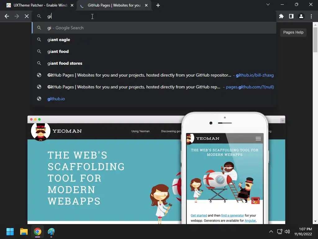This screenshot has width=318, height=239.
Task: Click the phone mockup hamburger menu
Action: (258, 138)
